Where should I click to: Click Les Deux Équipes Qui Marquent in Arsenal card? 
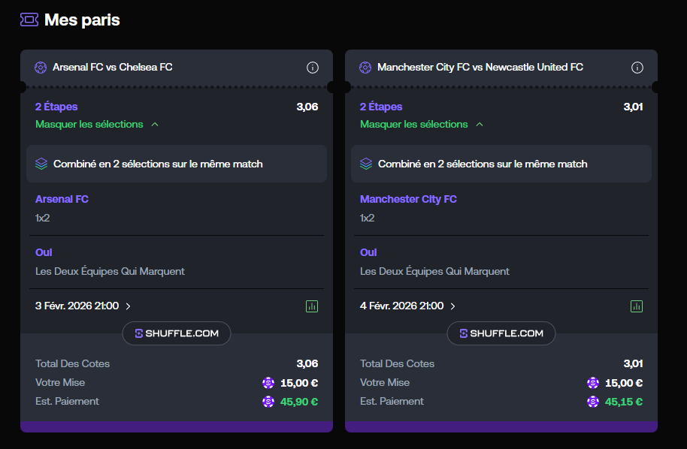pos(110,271)
